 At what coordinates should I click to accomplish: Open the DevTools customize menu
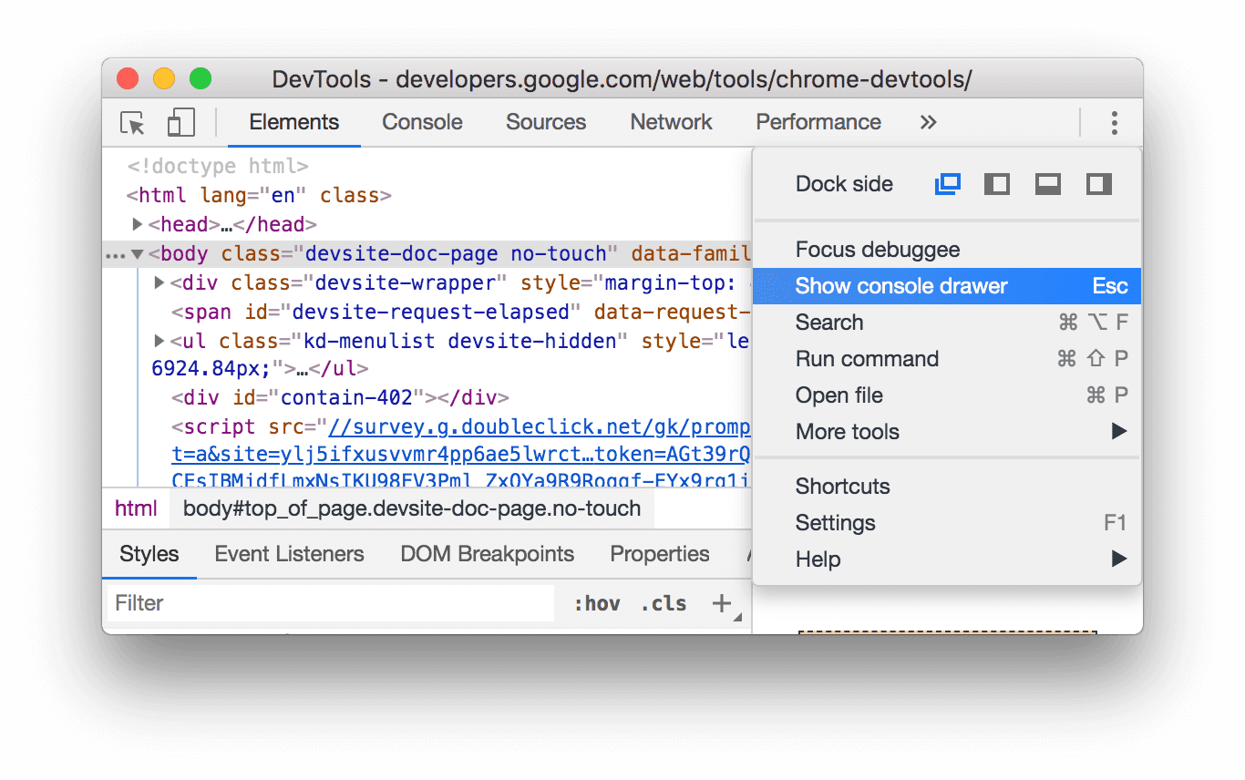1114,122
